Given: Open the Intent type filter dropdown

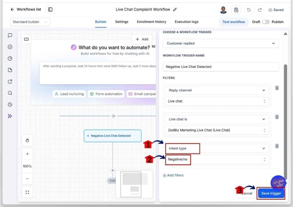Looking at the screenshot, I should click(217, 148).
